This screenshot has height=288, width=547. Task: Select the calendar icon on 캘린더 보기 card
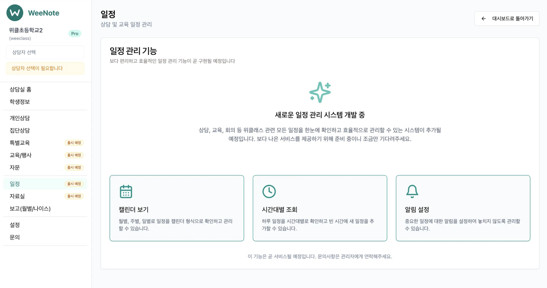click(x=125, y=191)
